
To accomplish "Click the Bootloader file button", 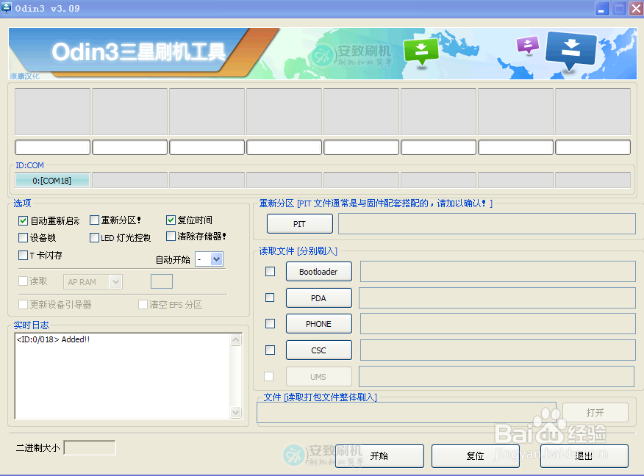I will click(319, 272).
